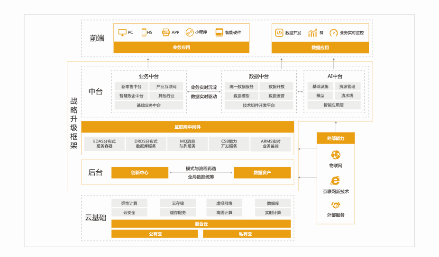Click the 基础设施 box in AI中台
This screenshot has width=439, height=257.
tap(320, 87)
